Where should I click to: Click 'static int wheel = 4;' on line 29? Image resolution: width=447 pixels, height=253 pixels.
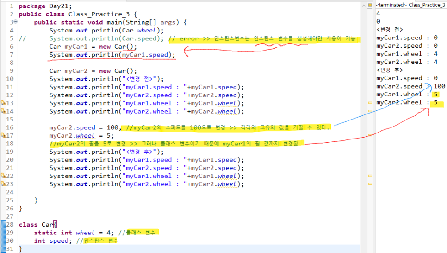pos(74,233)
